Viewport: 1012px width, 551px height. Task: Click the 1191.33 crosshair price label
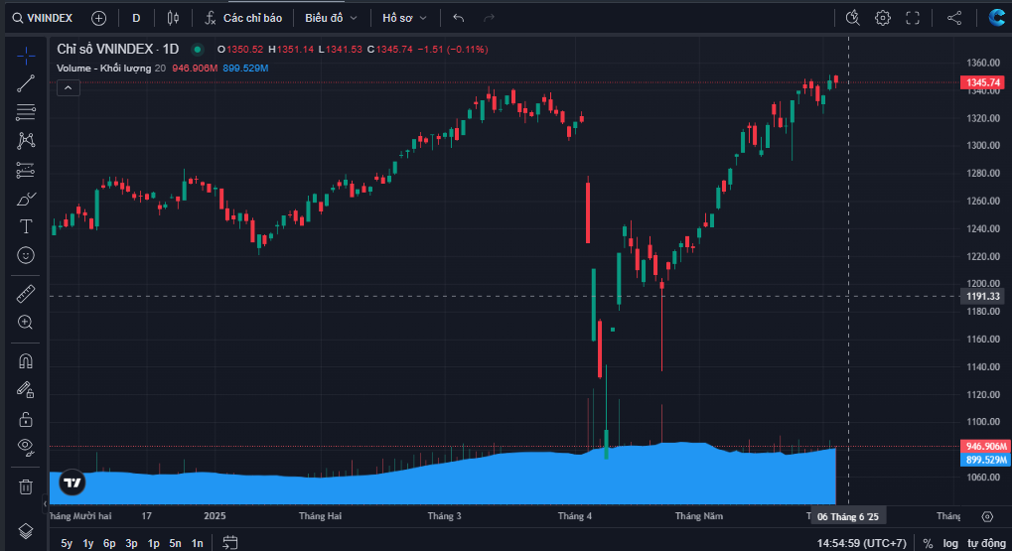(983, 296)
